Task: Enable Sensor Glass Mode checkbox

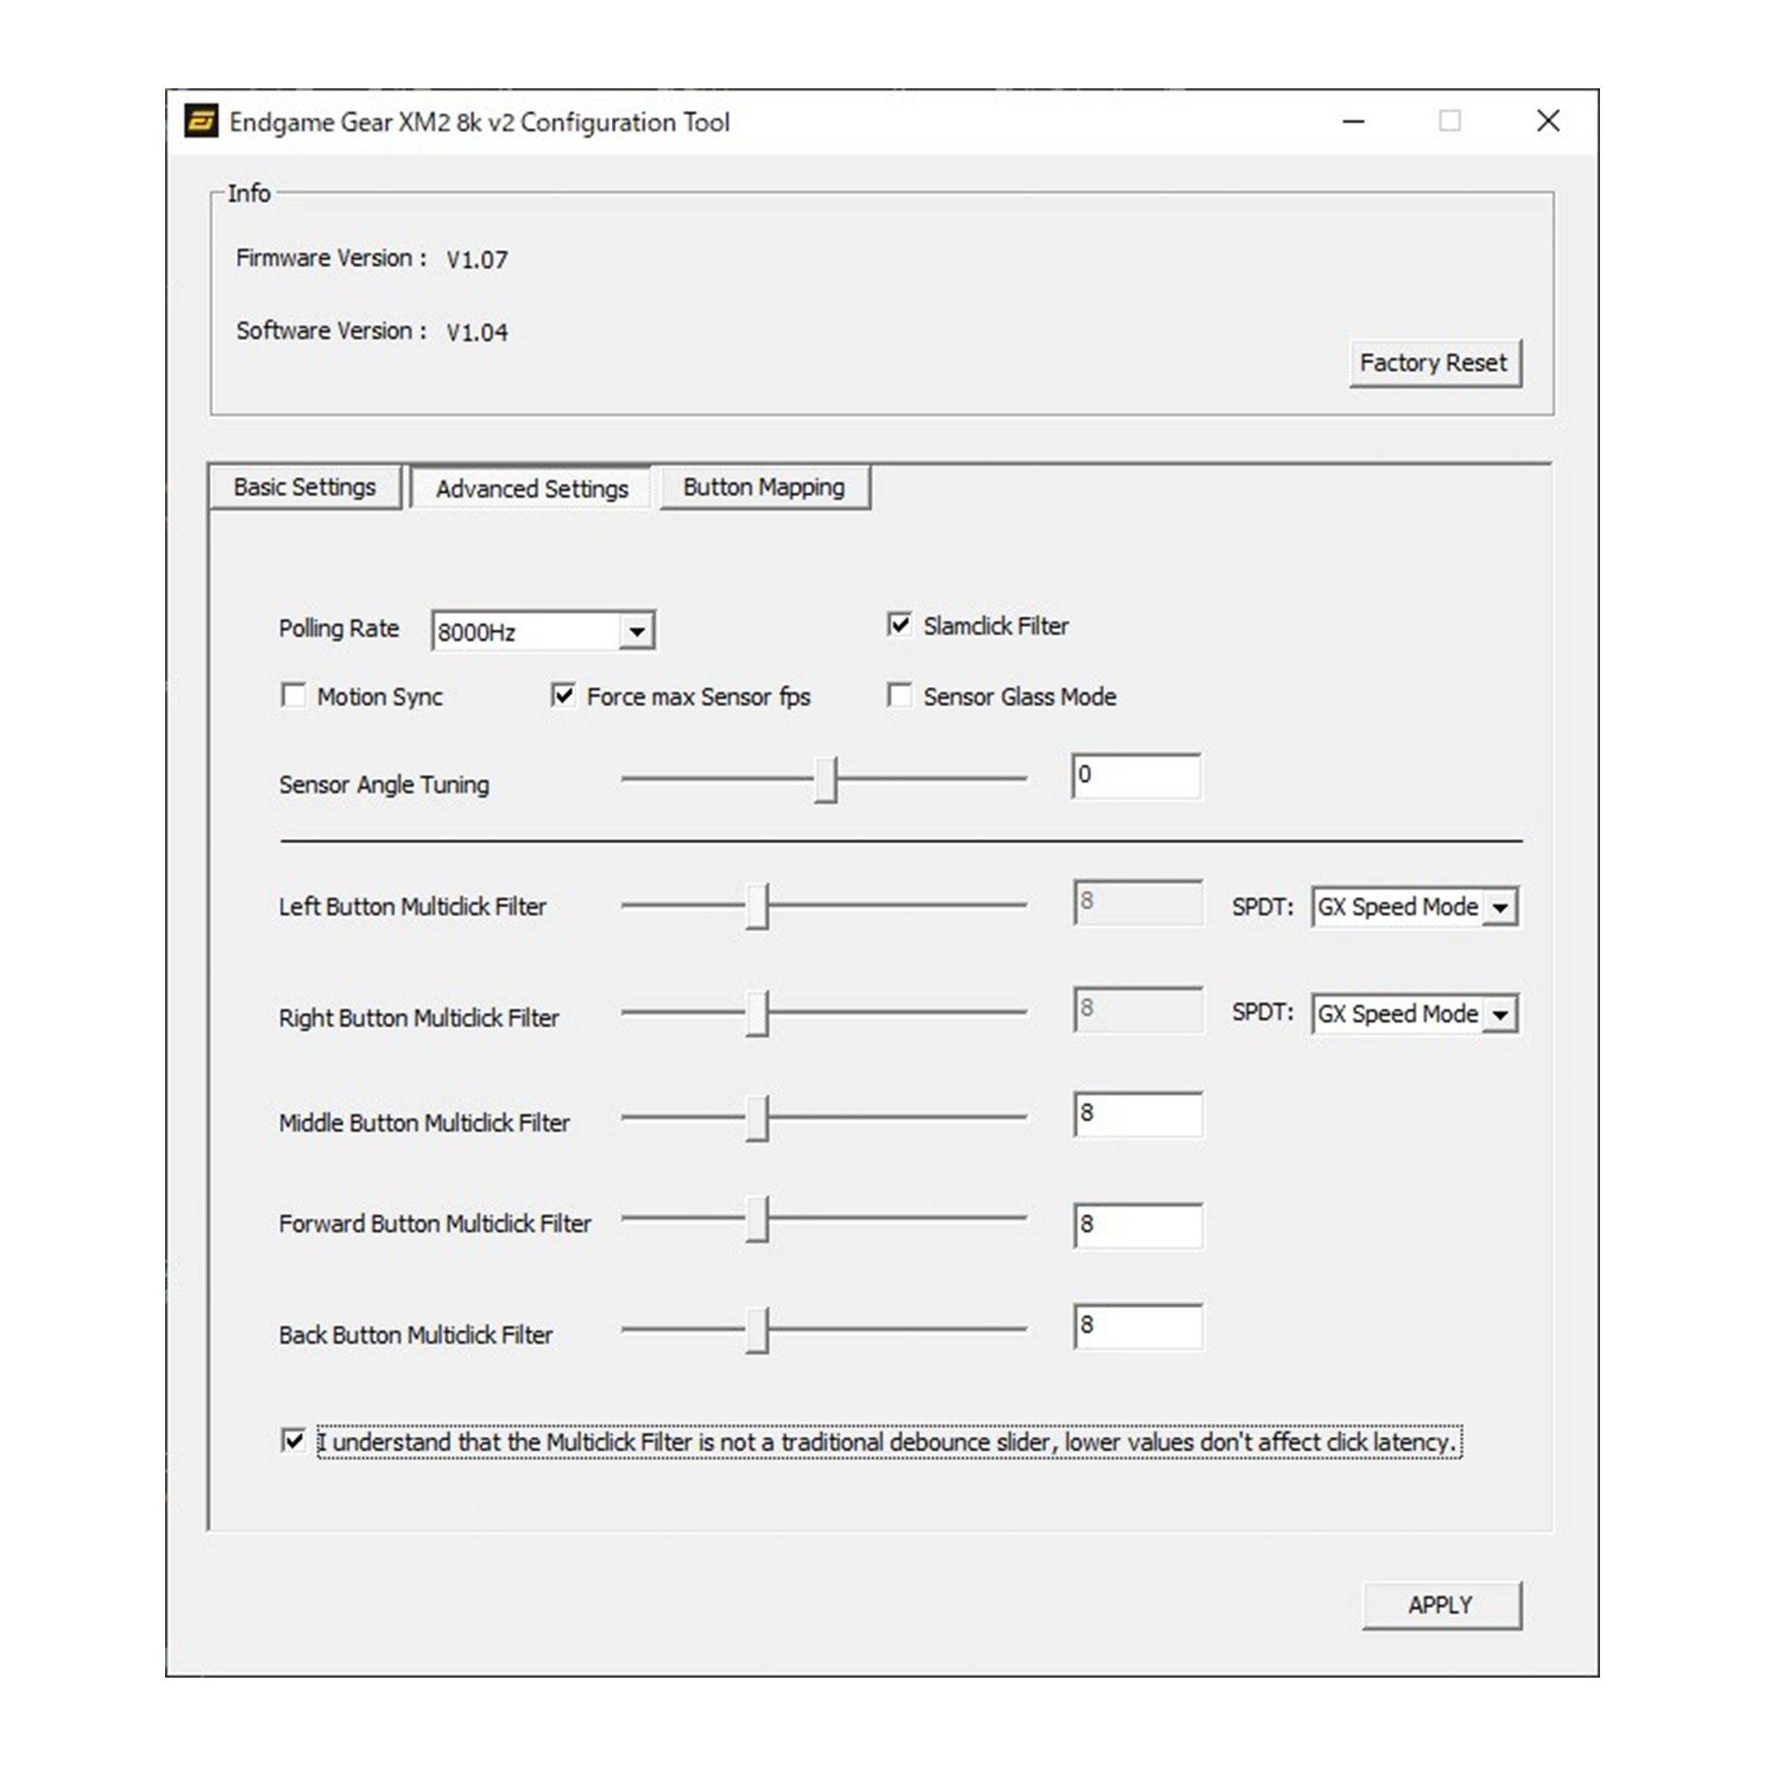Action: coord(900,696)
